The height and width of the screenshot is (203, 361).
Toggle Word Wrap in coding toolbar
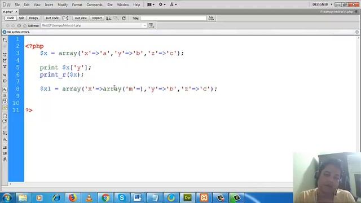5,101
